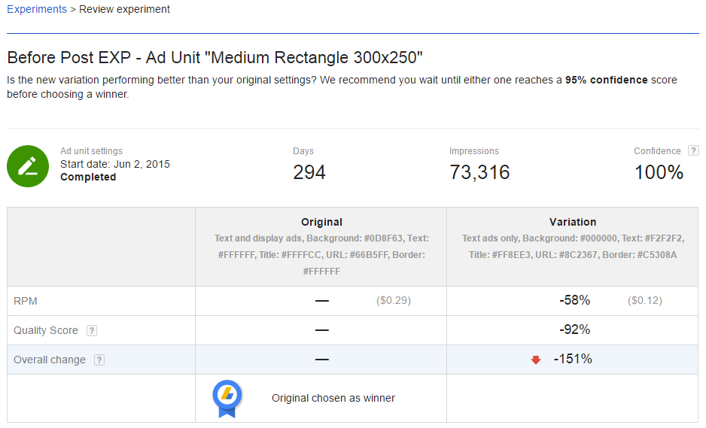Click the RPM row label

tap(26, 301)
